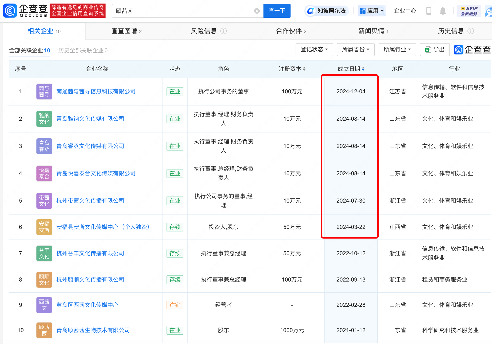Click date 2024-12-04 cell
Viewport: 492px width, 344px height.
click(x=351, y=92)
